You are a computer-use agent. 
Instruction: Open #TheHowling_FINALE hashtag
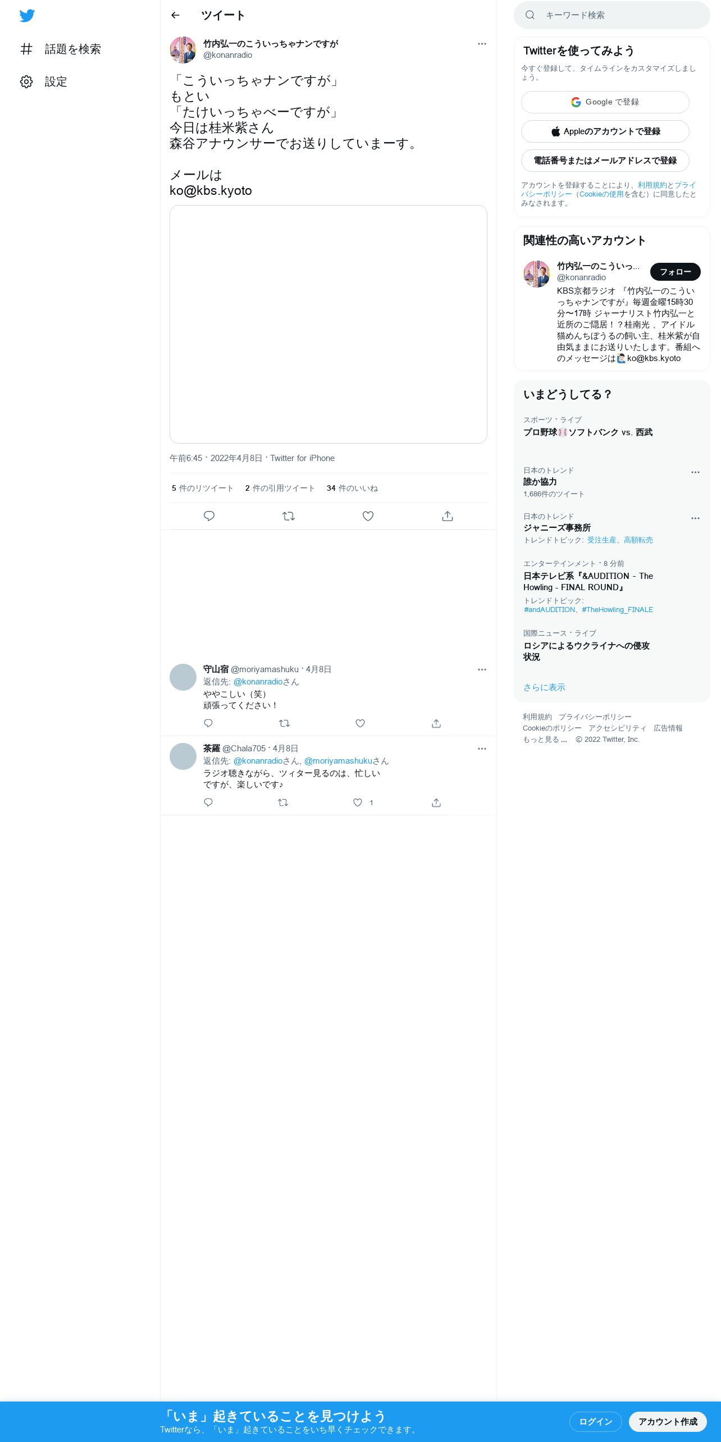point(617,610)
